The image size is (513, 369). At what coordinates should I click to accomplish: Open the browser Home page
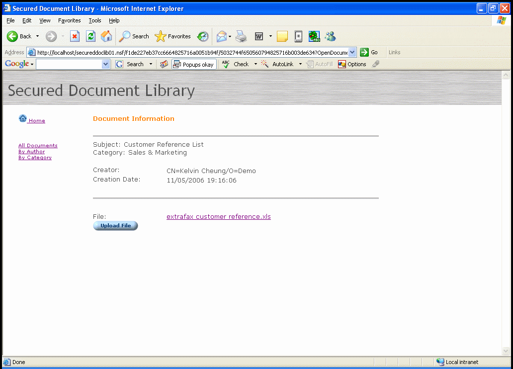106,36
